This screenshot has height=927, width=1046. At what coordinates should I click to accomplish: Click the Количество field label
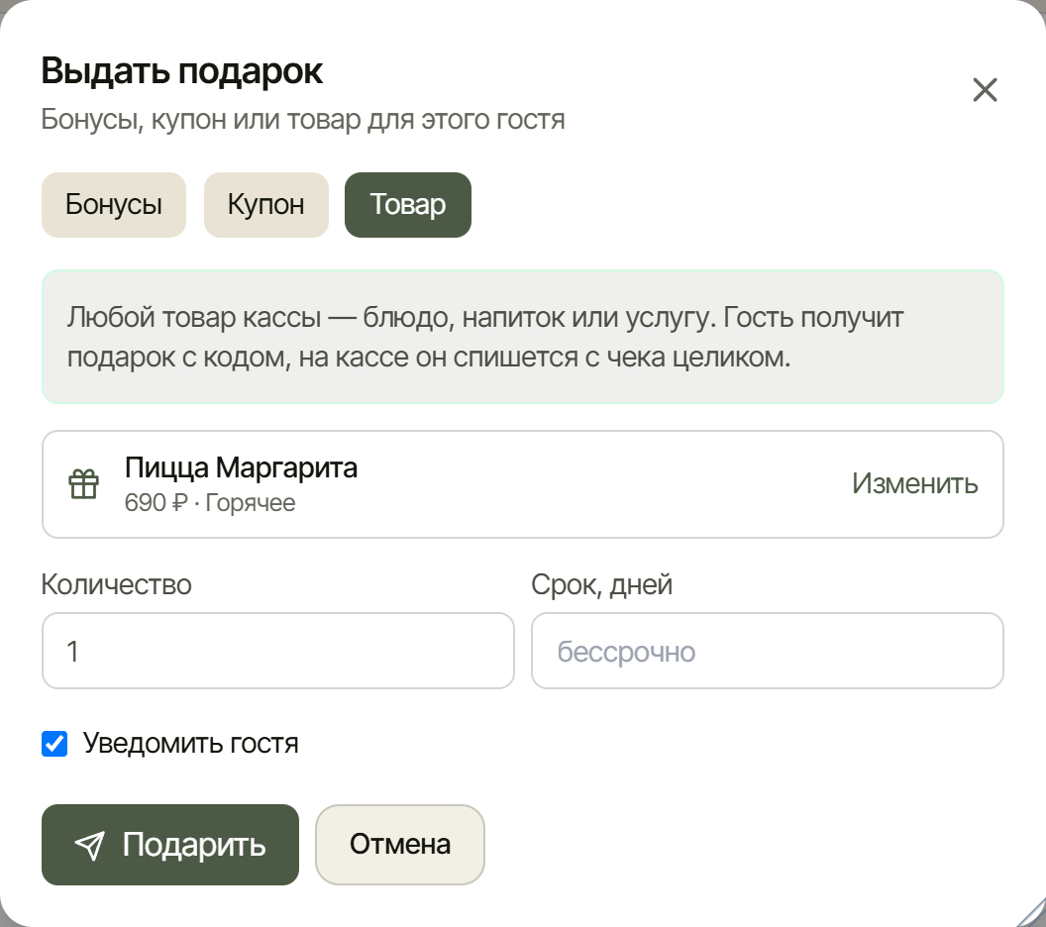tap(117, 585)
